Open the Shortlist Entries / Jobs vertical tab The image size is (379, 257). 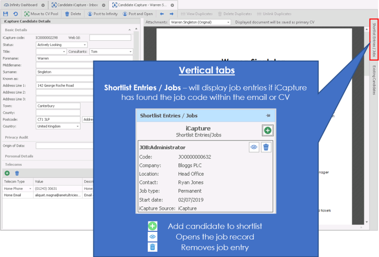pos(374,40)
